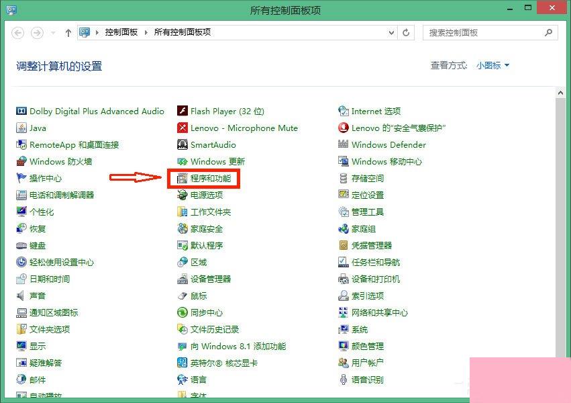The image size is (571, 403).
Task: Open the 小图标 view mode dropdown
Action: pyautogui.click(x=492, y=66)
